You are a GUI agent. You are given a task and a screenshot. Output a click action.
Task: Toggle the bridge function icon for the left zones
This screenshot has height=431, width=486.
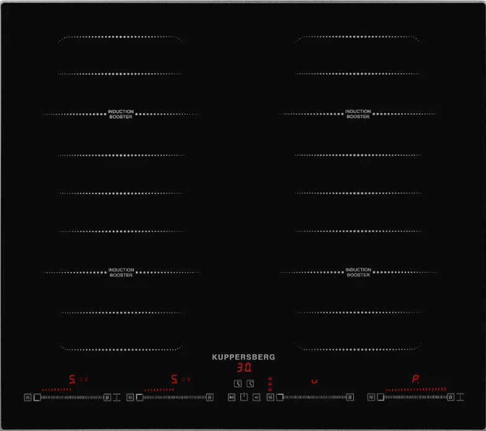pos(117,397)
